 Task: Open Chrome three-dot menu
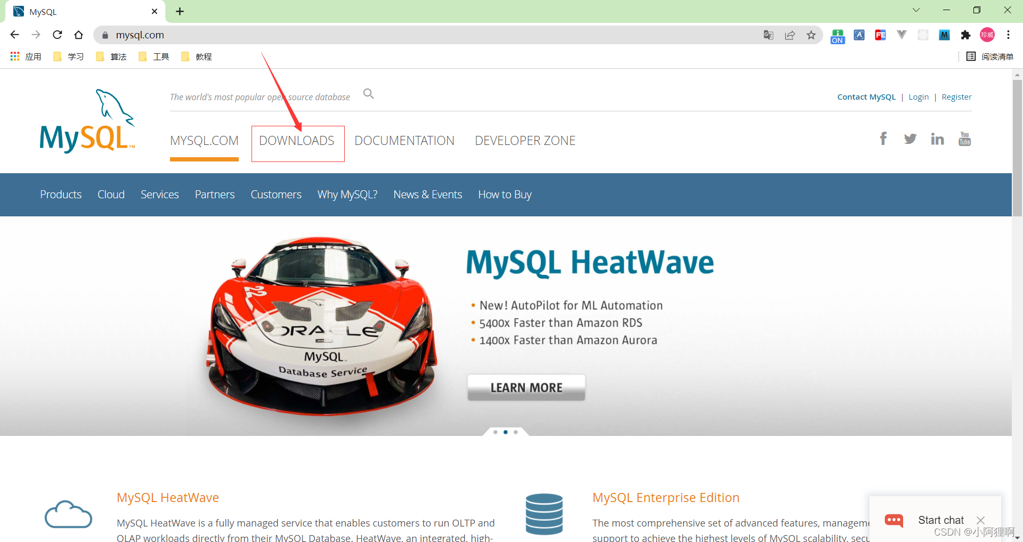[1008, 35]
